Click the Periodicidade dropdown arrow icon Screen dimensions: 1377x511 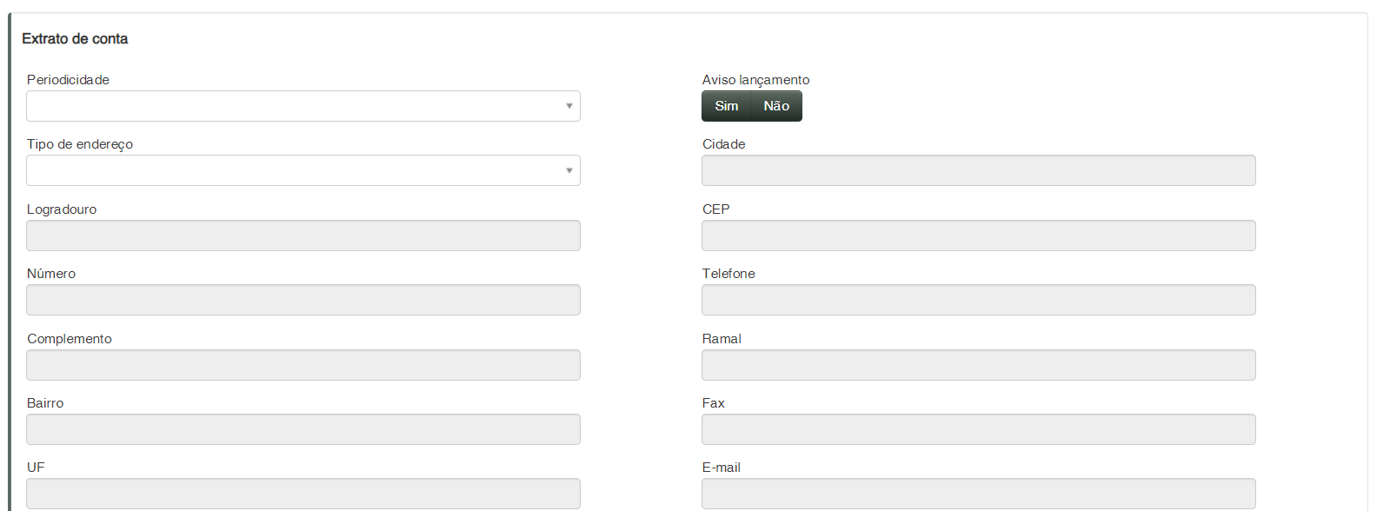(x=569, y=106)
